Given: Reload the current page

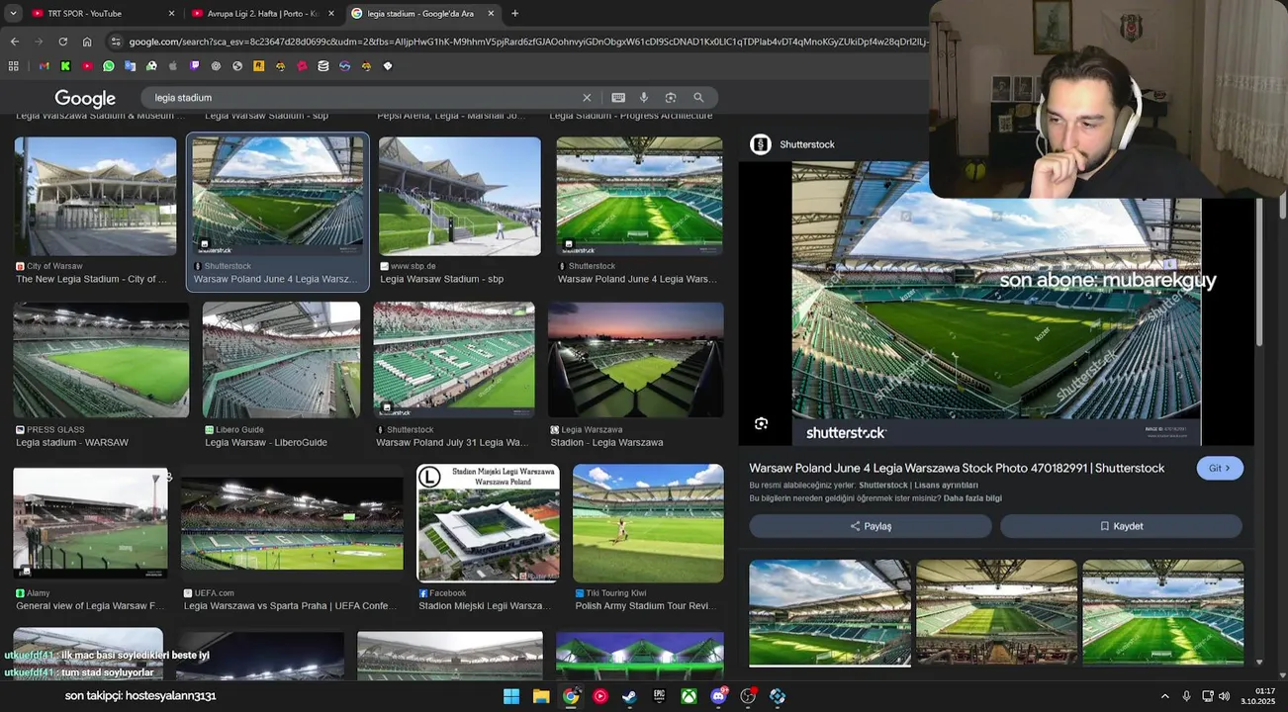Looking at the screenshot, I should pos(62,42).
